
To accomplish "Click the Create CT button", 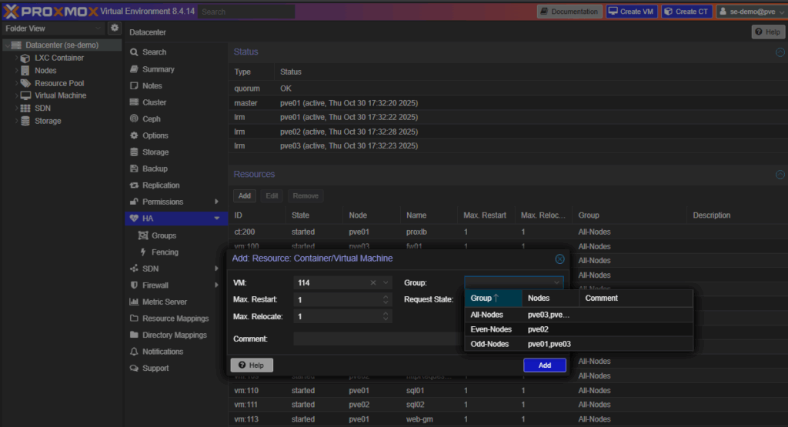I will tap(686, 11).
